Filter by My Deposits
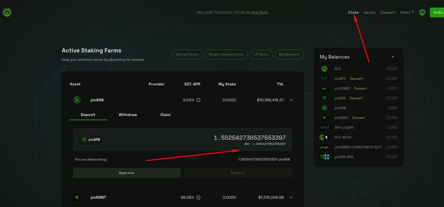 click(x=289, y=54)
